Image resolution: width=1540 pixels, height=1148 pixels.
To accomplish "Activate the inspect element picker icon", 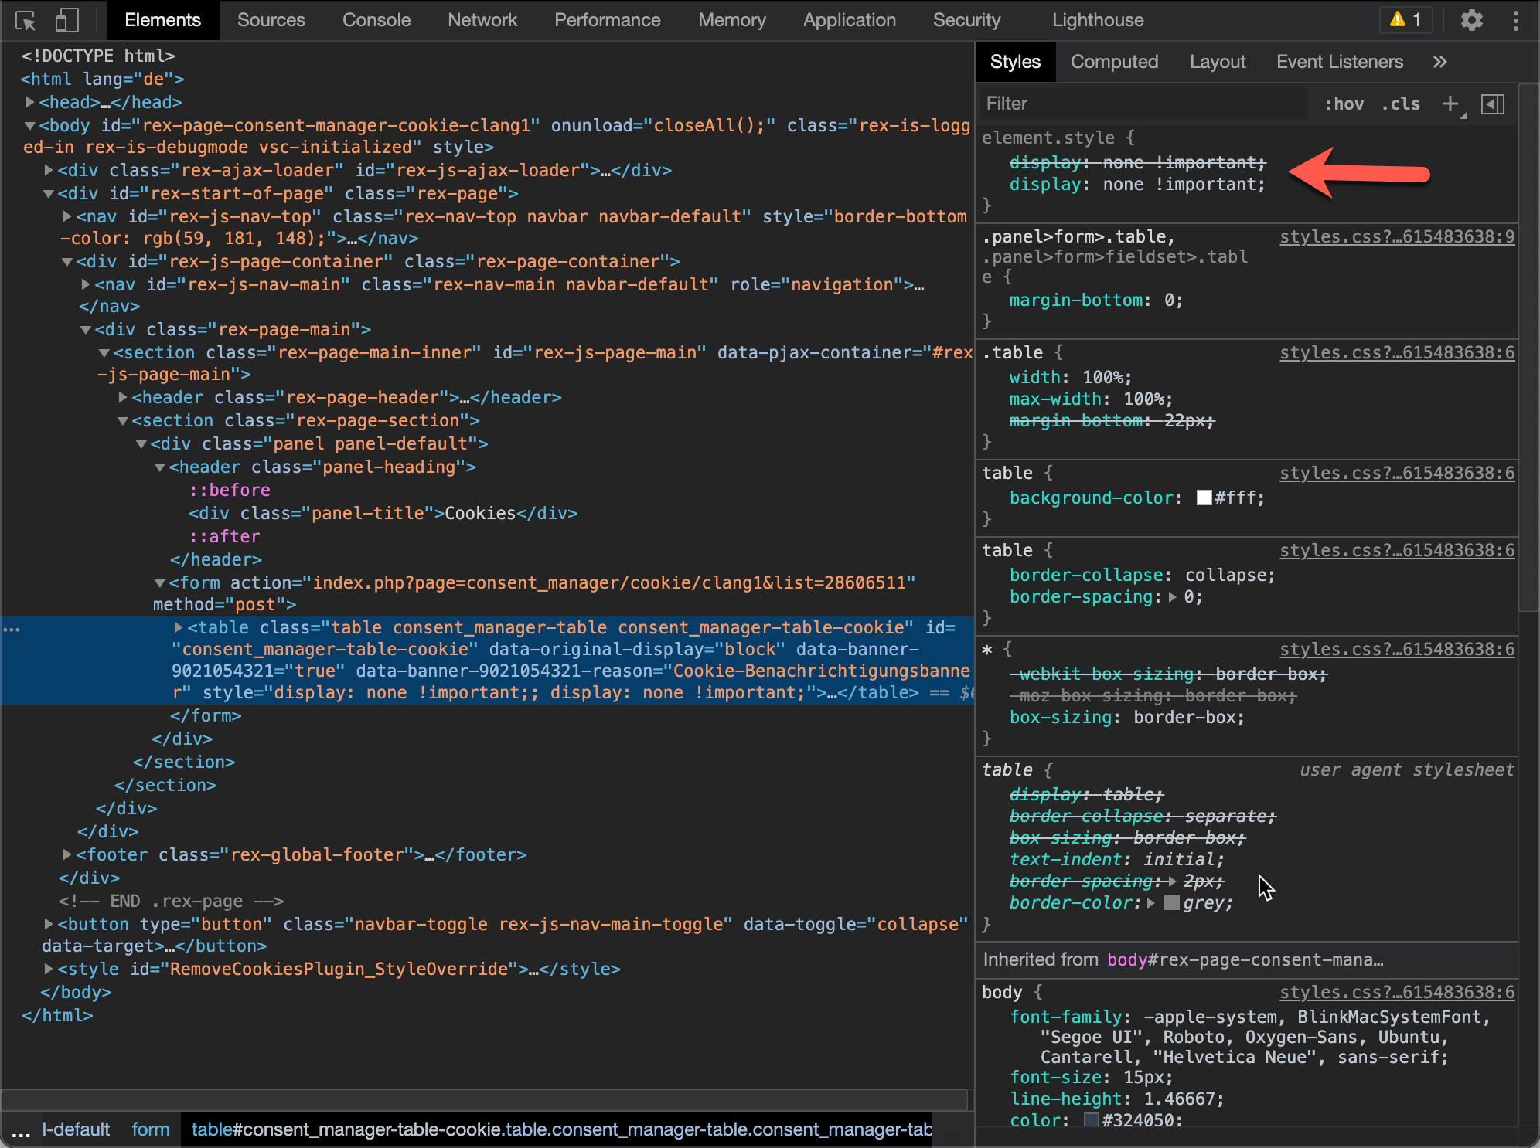I will pyautogui.click(x=26, y=21).
